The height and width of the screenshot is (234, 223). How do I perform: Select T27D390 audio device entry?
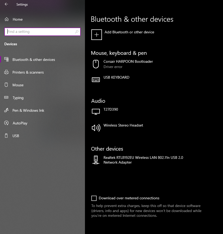pos(111,109)
